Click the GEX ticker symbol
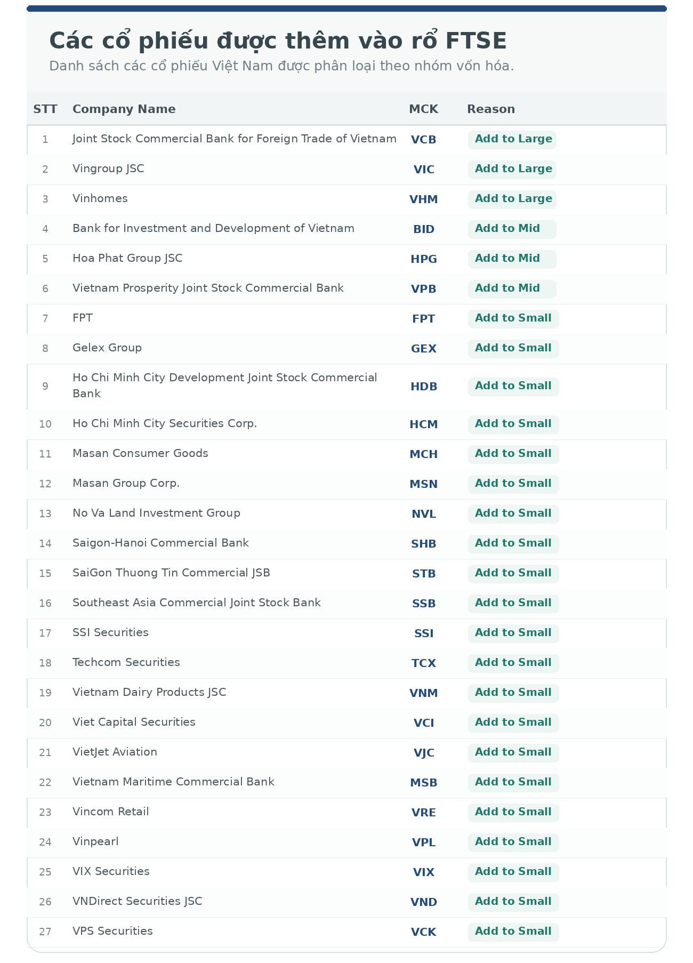 point(424,349)
